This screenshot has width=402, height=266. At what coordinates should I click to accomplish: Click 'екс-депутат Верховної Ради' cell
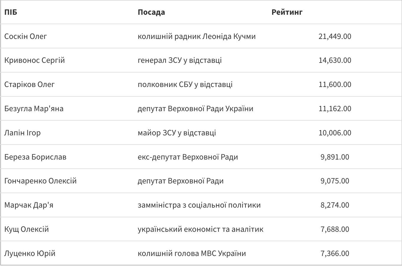[x=188, y=157]
